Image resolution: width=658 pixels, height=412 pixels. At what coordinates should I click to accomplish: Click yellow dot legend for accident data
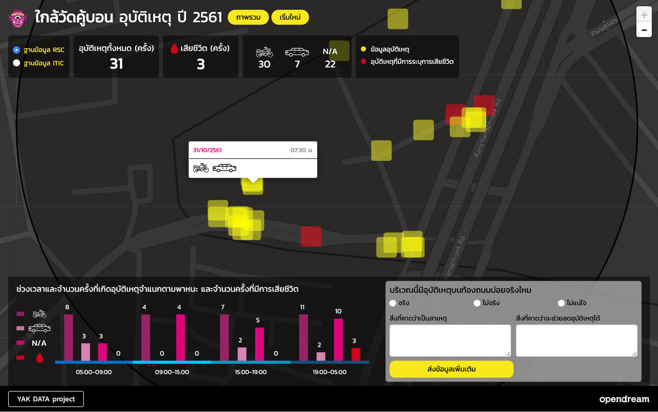pos(363,49)
